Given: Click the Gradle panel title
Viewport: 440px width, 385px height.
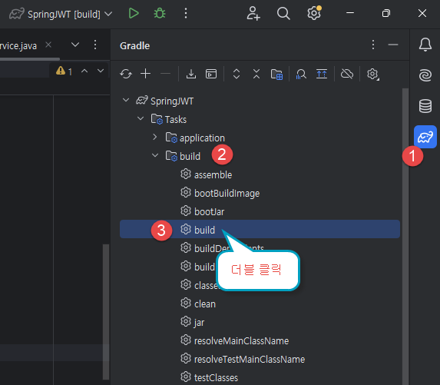Looking at the screenshot, I should coord(134,46).
